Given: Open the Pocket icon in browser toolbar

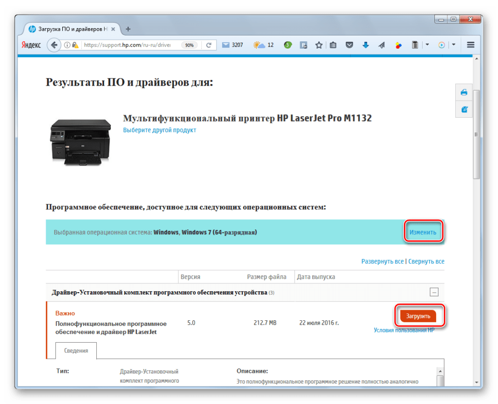Looking at the screenshot, I should [349, 45].
